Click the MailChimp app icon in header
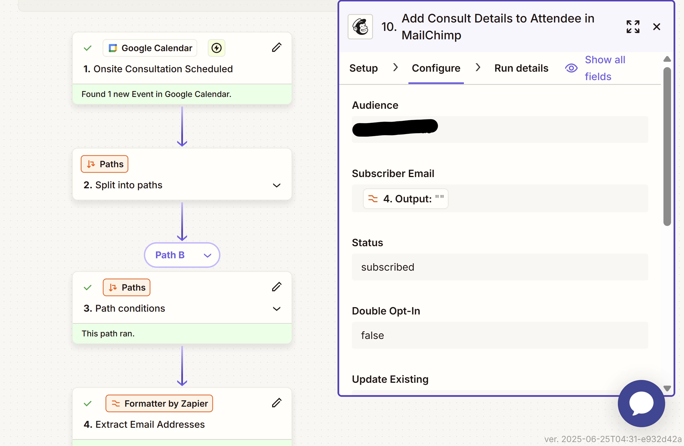Viewport: 684px width, 446px height. point(360,27)
